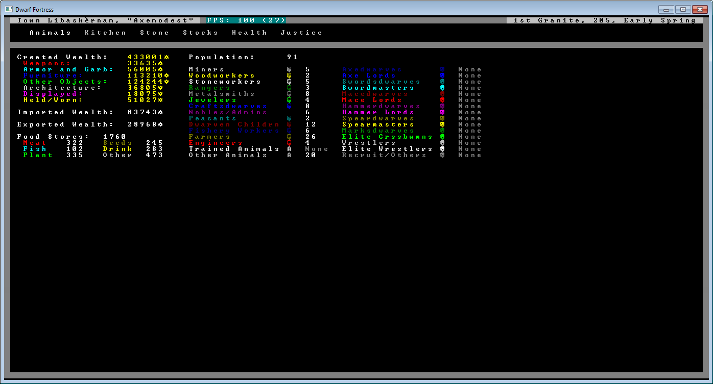Screen dimensions: 713x384
Task: Click the red Mace Lords dwarf icon
Action: click(442, 100)
